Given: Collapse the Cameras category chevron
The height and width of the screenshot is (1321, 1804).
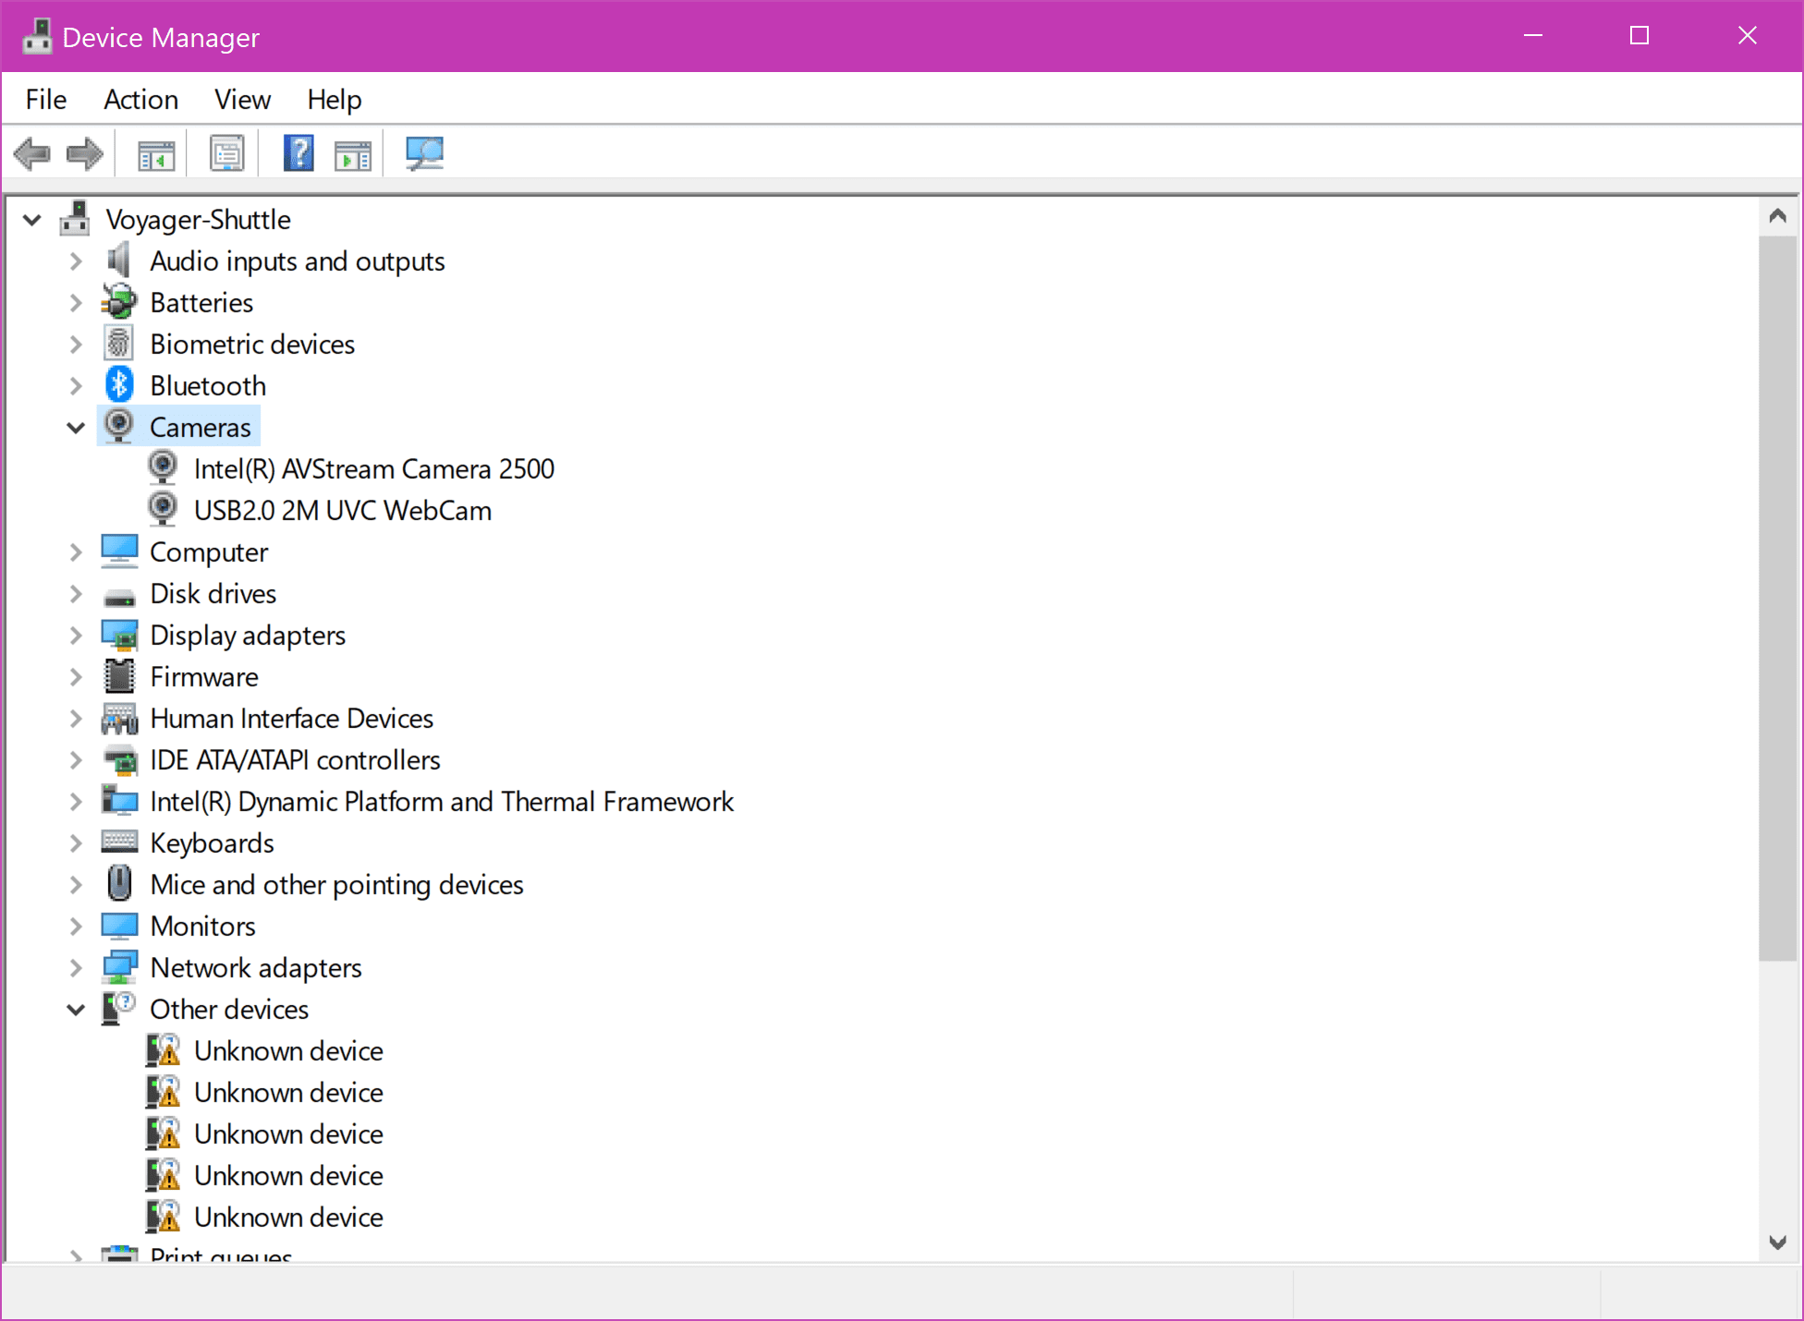Looking at the screenshot, I should [x=76, y=428].
